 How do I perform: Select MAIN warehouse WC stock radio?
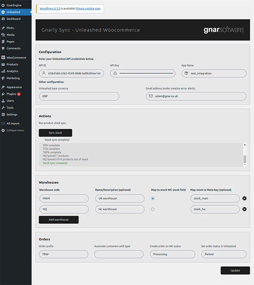(x=152, y=198)
